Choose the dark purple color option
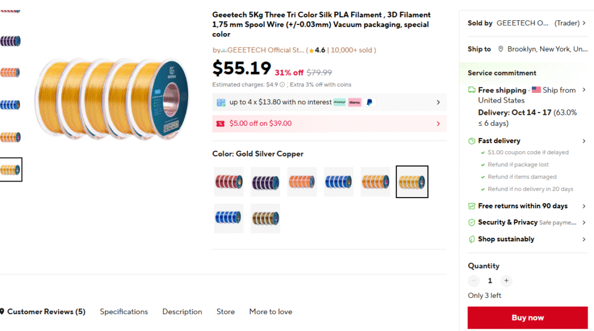Screen dimensions: 594x331 pos(265,181)
